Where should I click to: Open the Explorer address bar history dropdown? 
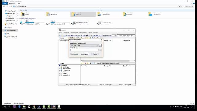179,6
